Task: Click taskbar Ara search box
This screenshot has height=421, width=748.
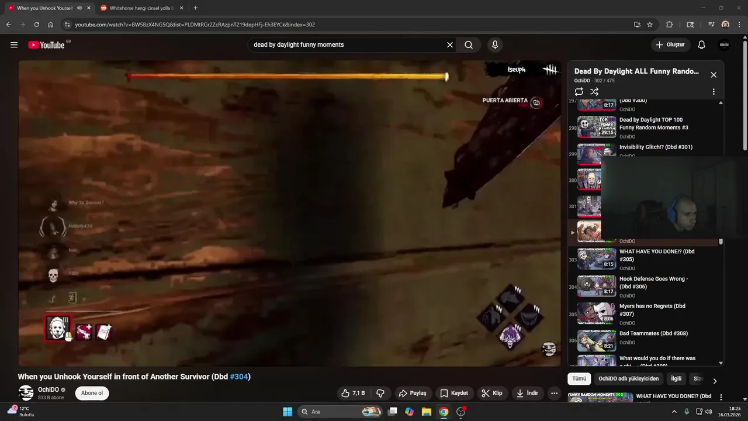Action: (341, 412)
